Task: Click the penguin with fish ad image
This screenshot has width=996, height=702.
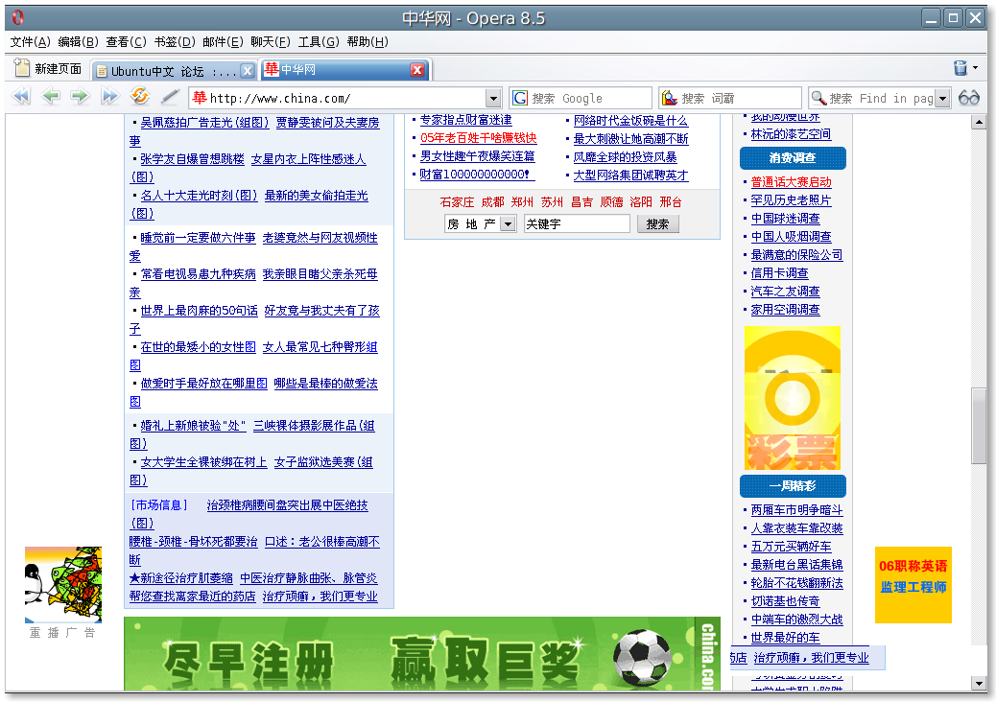Action: coord(63,585)
